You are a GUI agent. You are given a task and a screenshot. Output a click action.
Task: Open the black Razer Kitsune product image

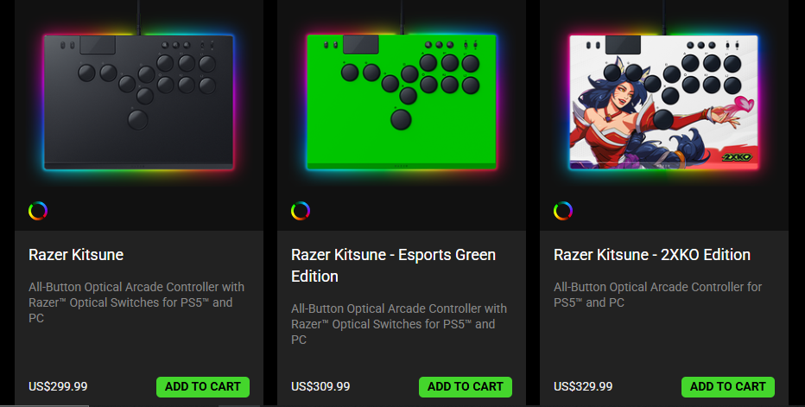point(138,102)
